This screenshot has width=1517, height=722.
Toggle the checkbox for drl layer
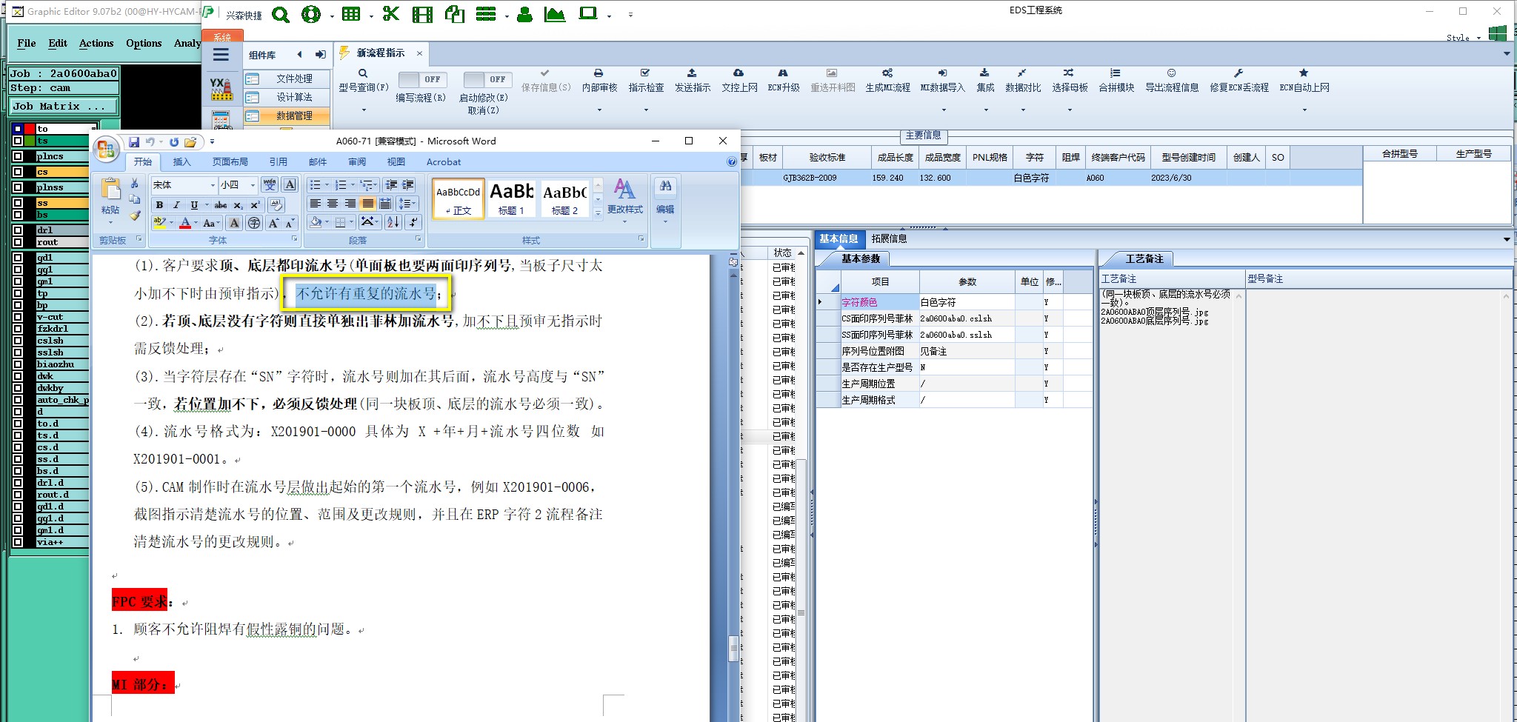click(18, 230)
